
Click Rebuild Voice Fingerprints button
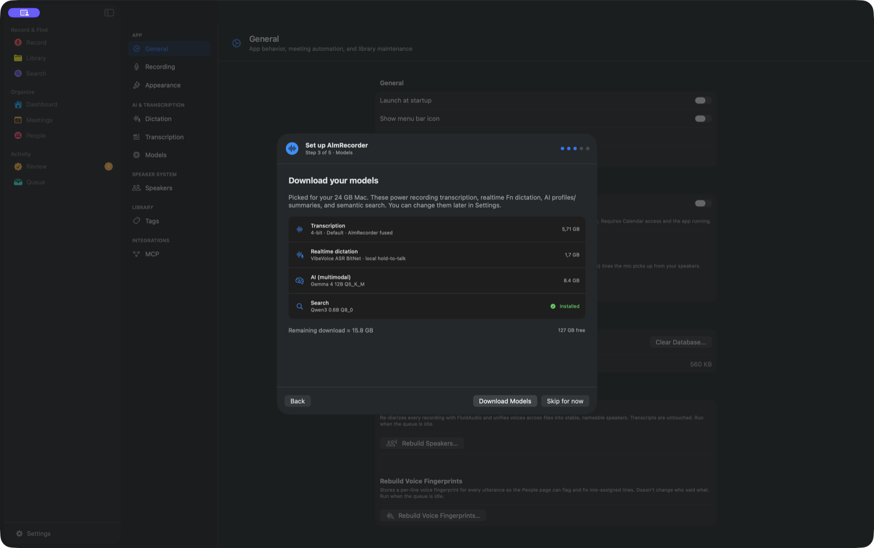(x=433, y=516)
